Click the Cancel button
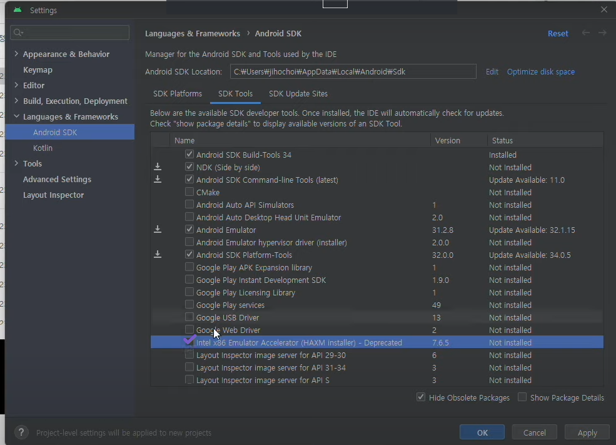The image size is (616, 445). tap(534, 432)
